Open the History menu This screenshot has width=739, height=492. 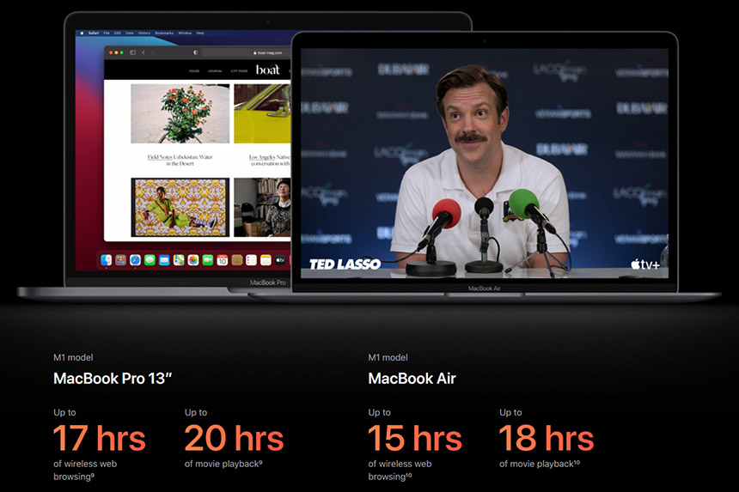[144, 33]
